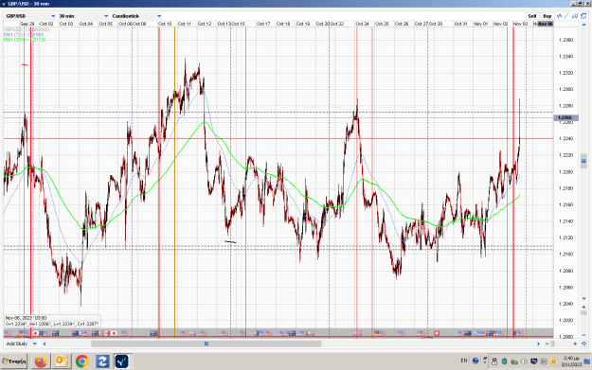Click the horizontal zoom slider handle
The image size is (592, 370).
[x=553, y=344]
